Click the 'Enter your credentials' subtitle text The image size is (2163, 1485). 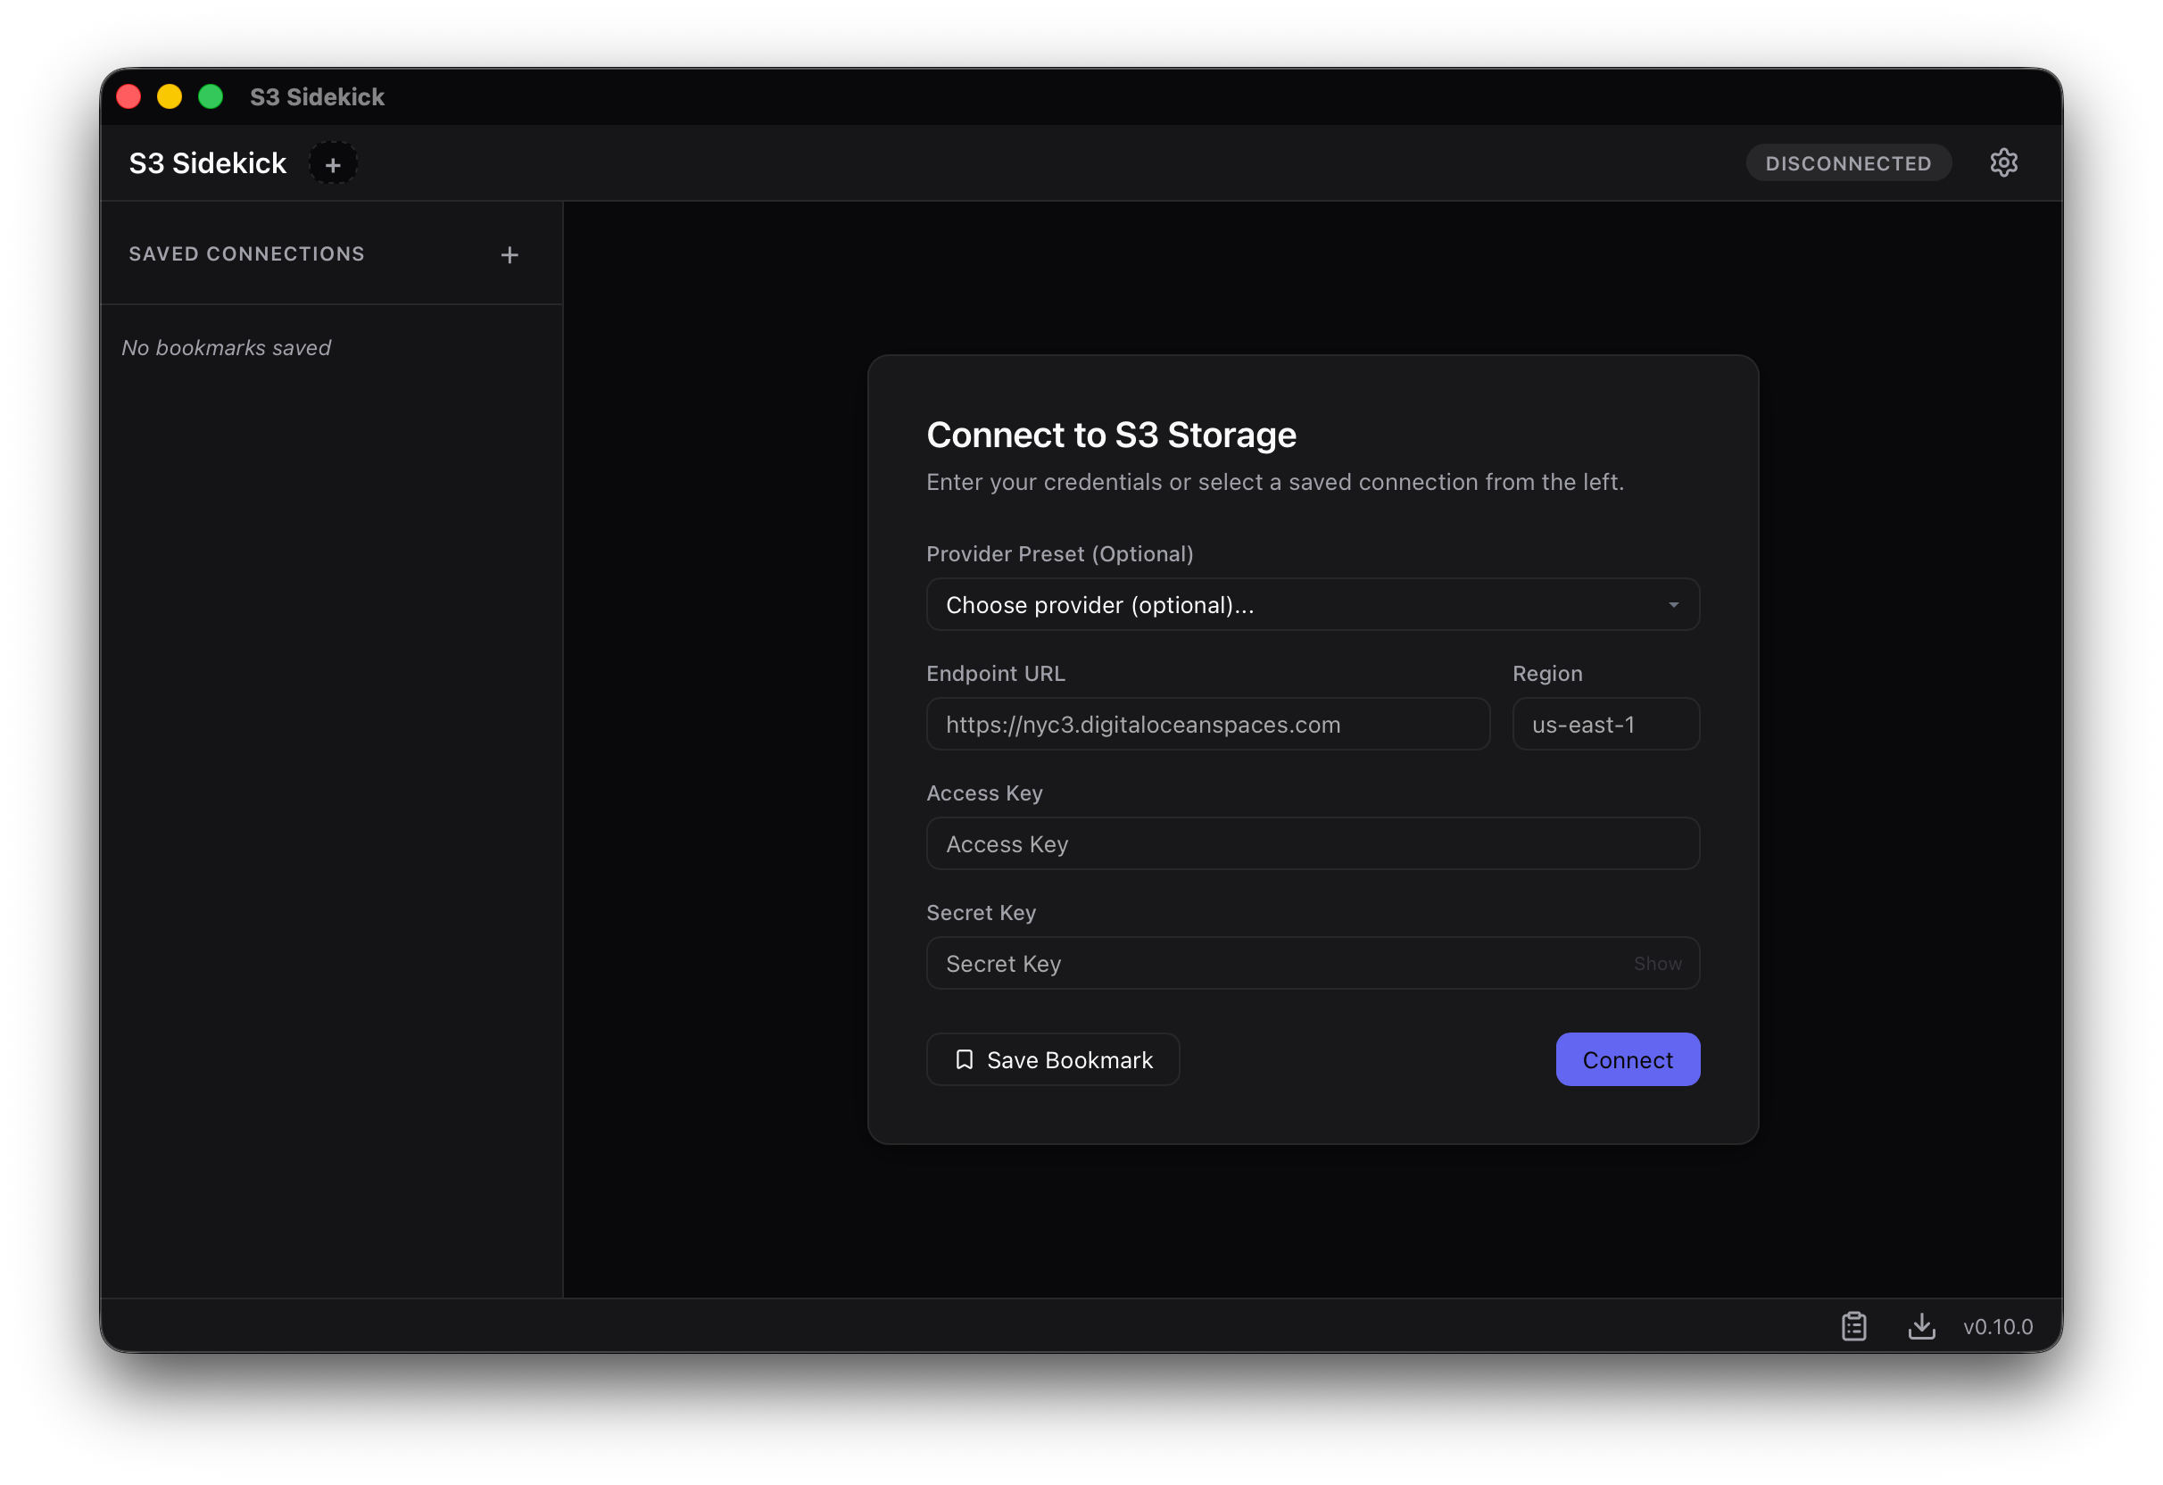(1275, 481)
